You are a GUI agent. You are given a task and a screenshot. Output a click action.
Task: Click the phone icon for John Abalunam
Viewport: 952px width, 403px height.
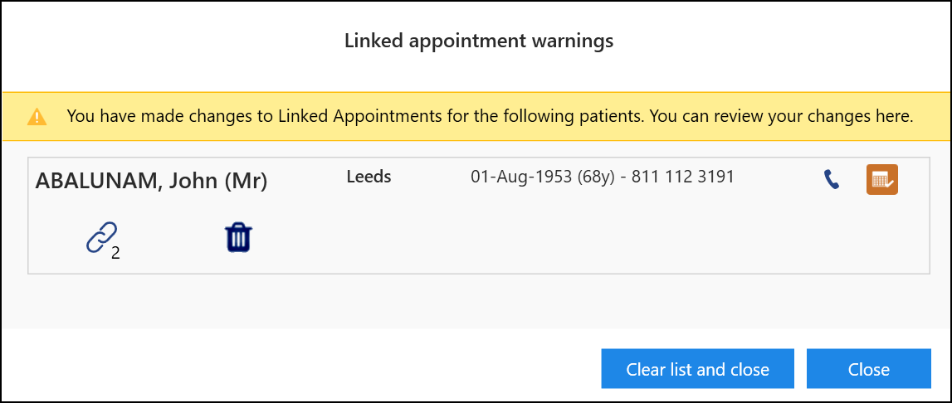coord(831,180)
